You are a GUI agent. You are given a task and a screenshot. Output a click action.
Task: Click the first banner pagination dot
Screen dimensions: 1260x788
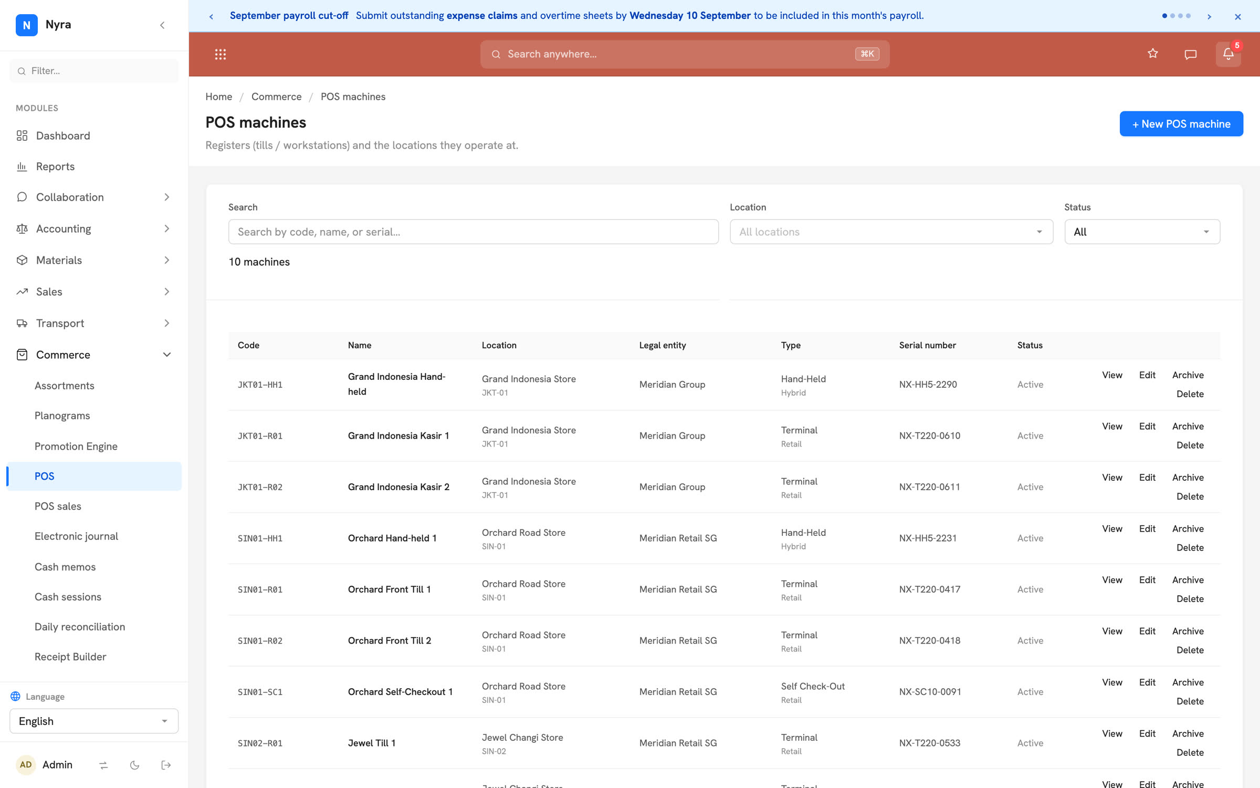pyautogui.click(x=1164, y=16)
